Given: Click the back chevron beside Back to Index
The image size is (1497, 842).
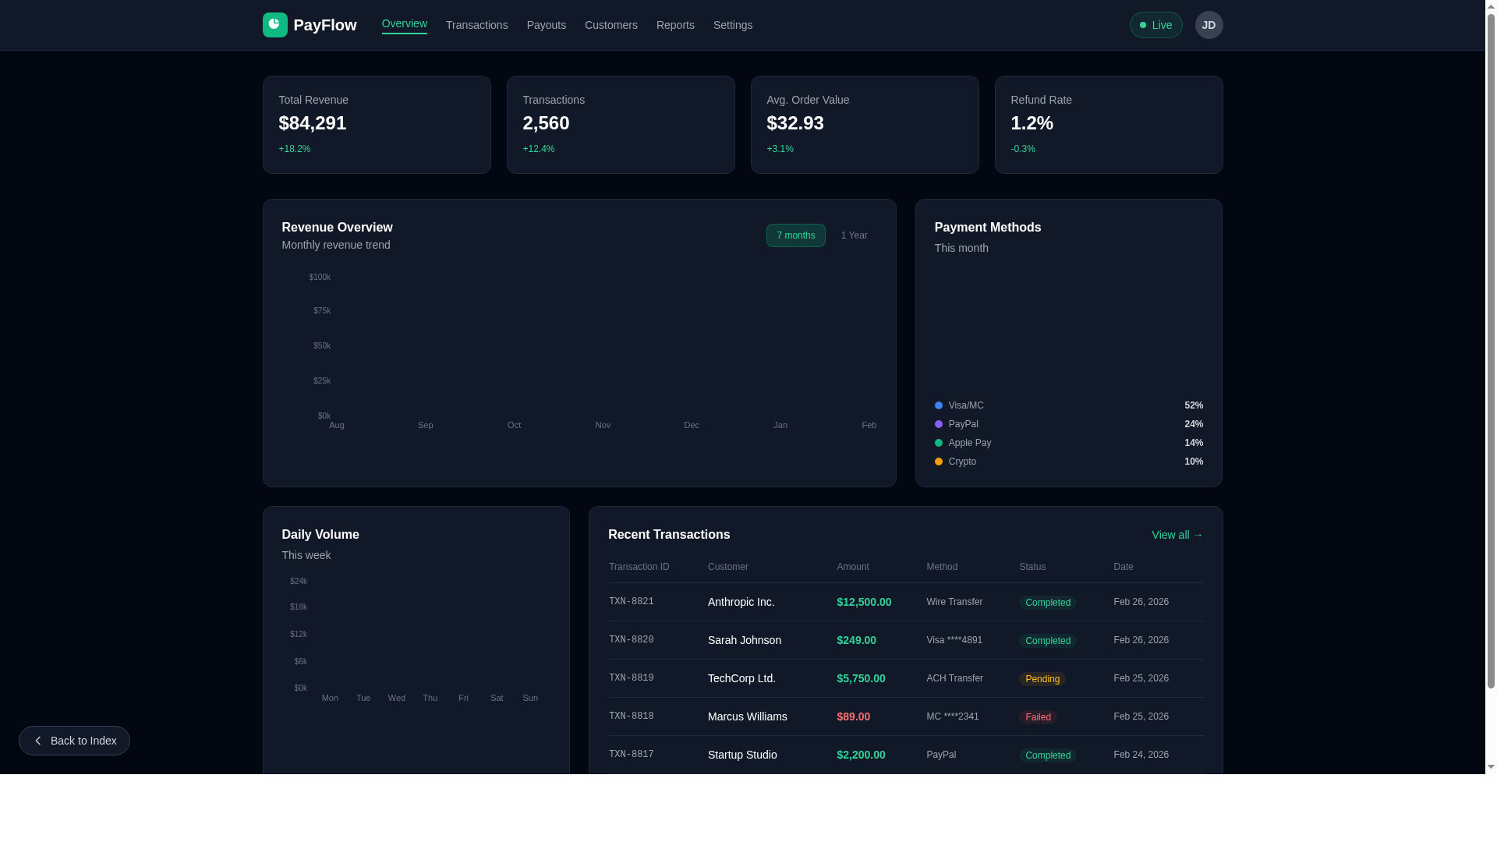Looking at the screenshot, I should [37, 741].
